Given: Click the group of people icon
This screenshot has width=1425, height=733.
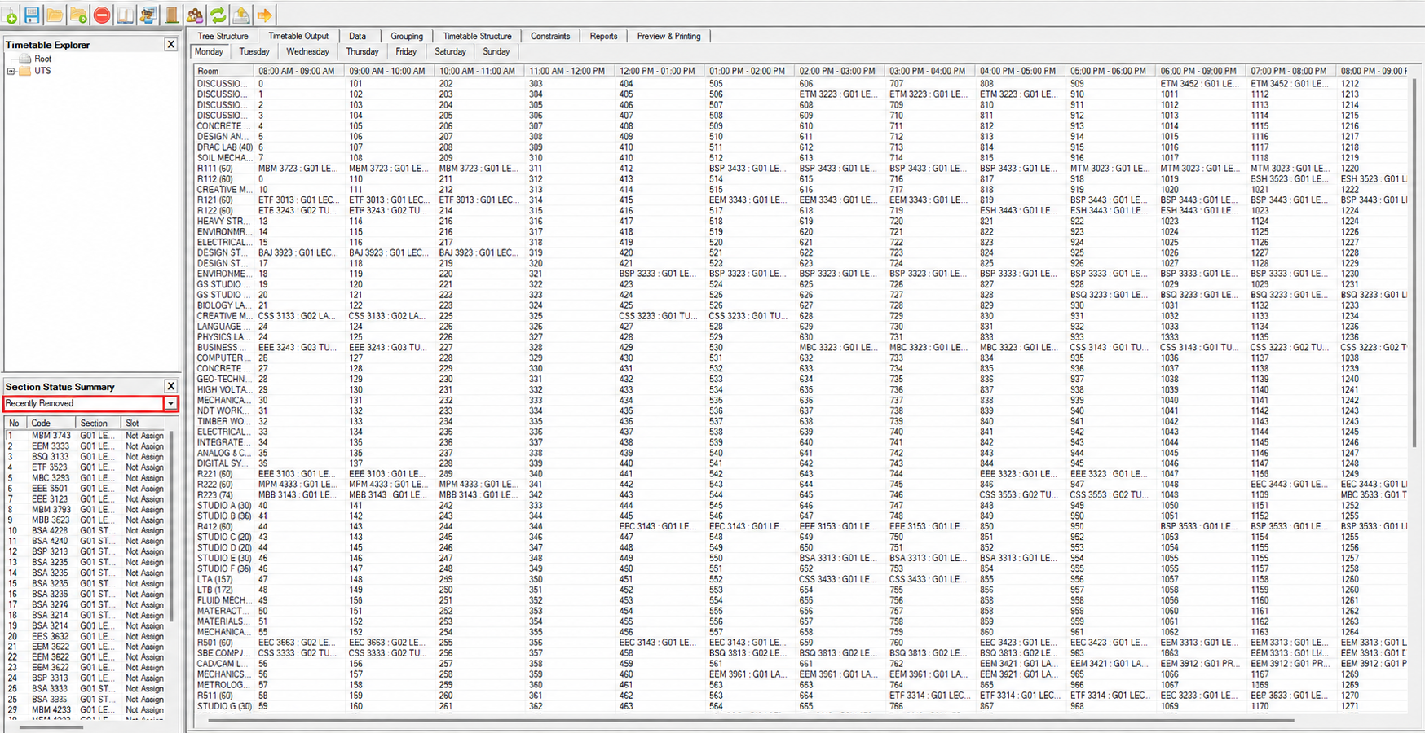Looking at the screenshot, I should click(x=195, y=15).
